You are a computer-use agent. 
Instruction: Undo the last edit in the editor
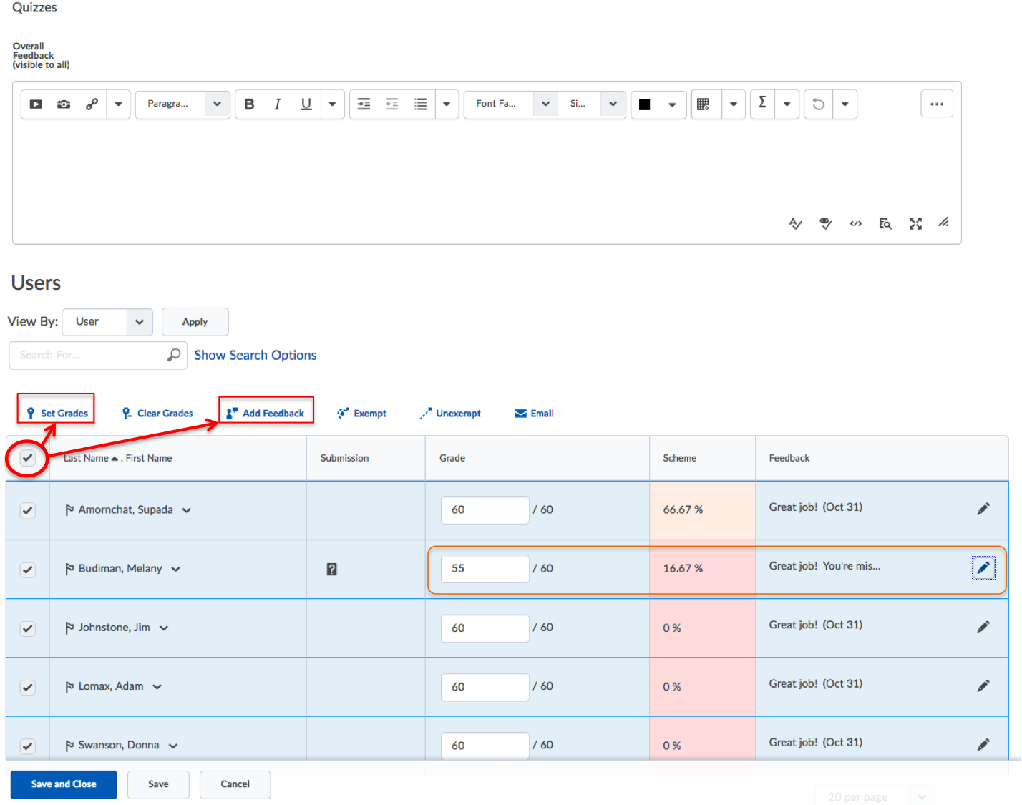818,104
